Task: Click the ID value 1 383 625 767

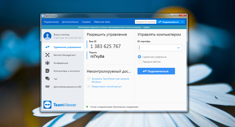Action: pyautogui.click(x=105, y=46)
